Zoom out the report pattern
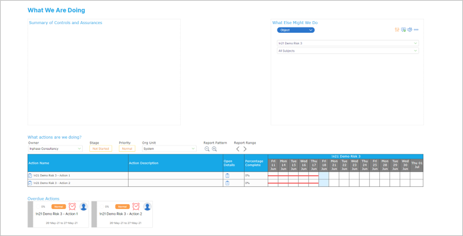Viewport: 463px width, 236px height. tap(207, 149)
